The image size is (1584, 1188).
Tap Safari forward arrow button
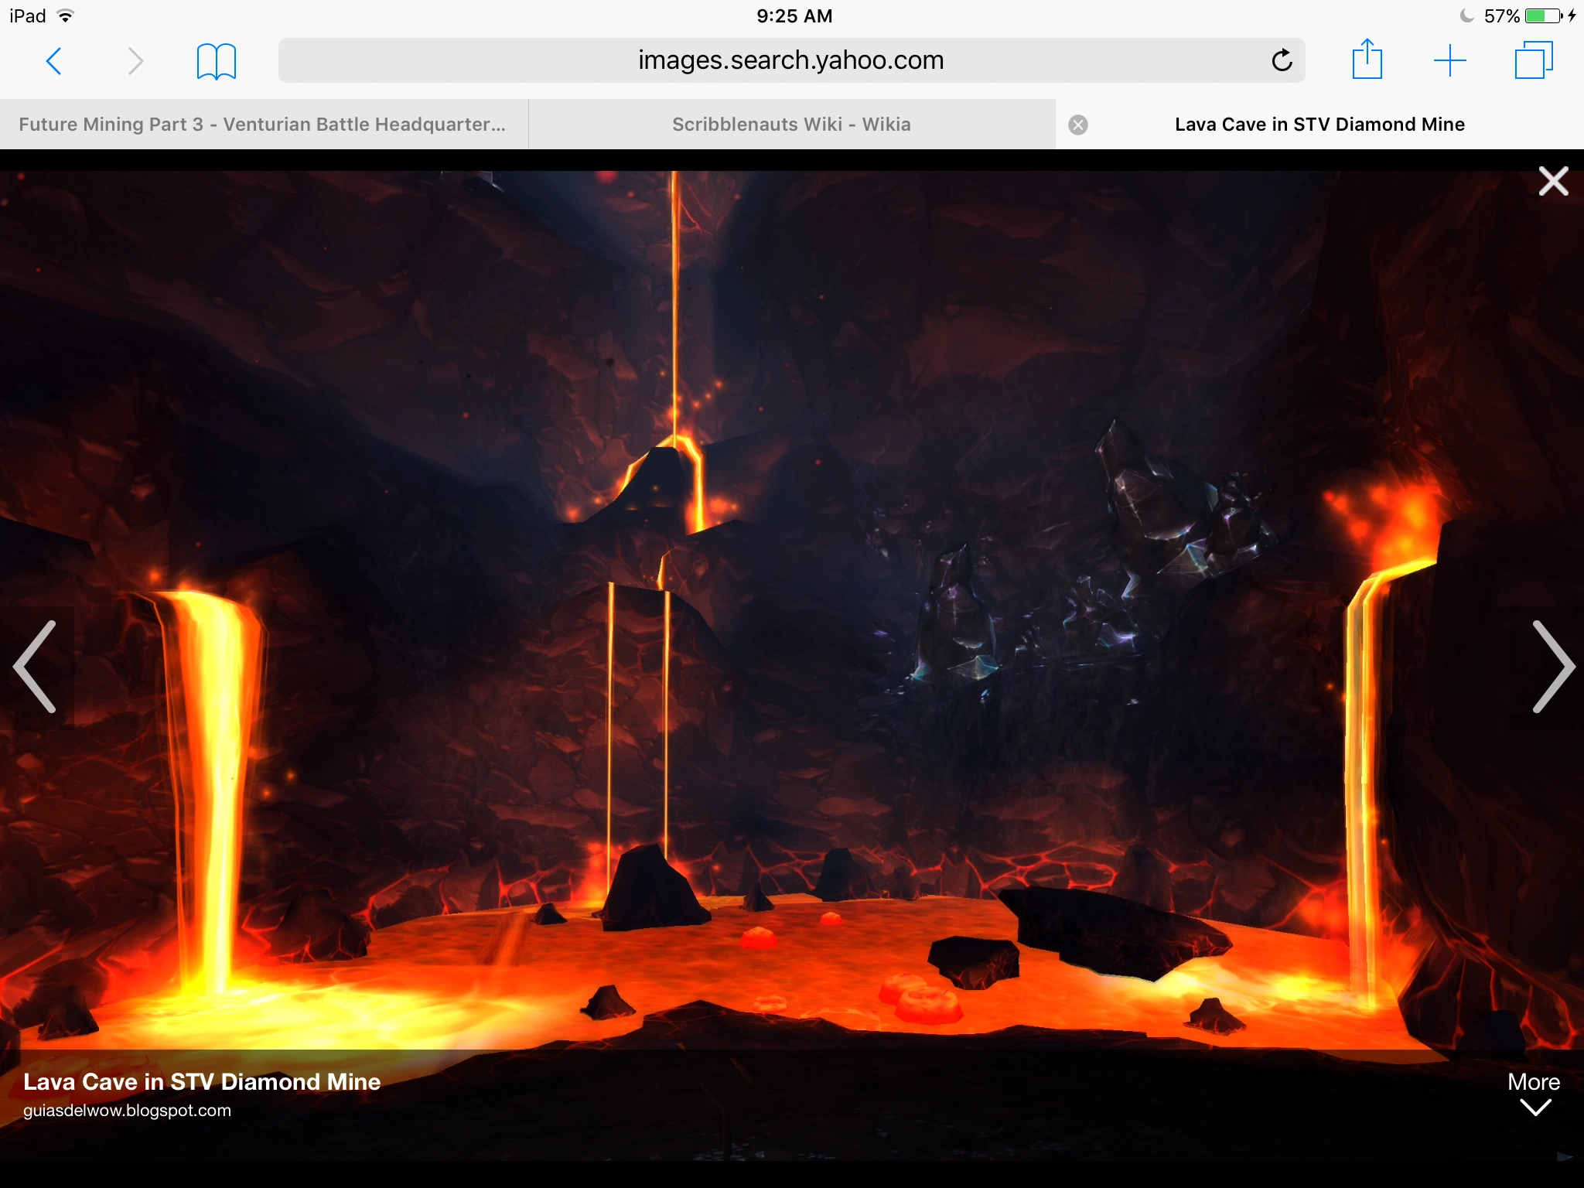(x=135, y=61)
